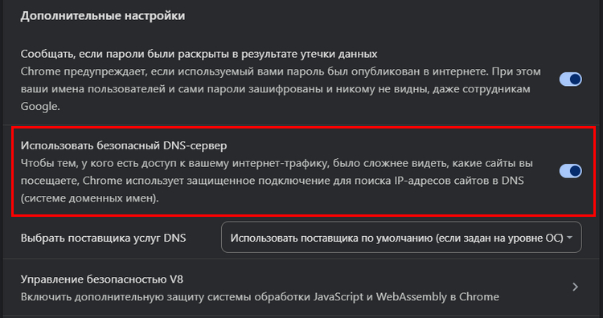Open the DNS provider dropdown list
Viewport: 603px width, 318px height.
tap(401, 238)
